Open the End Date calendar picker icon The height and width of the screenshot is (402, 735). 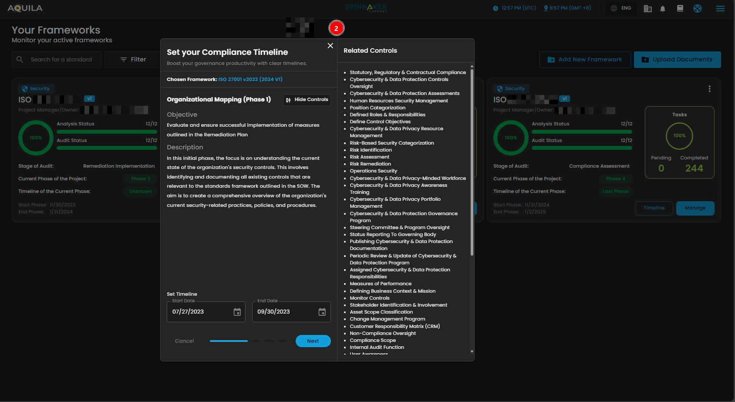(322, 312)
